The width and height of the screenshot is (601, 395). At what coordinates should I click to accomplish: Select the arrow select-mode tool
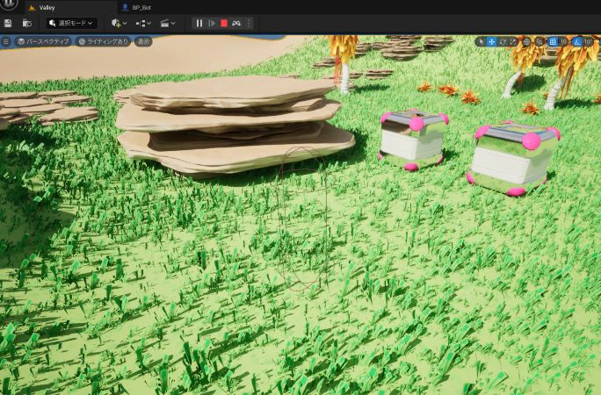[482, 41]
